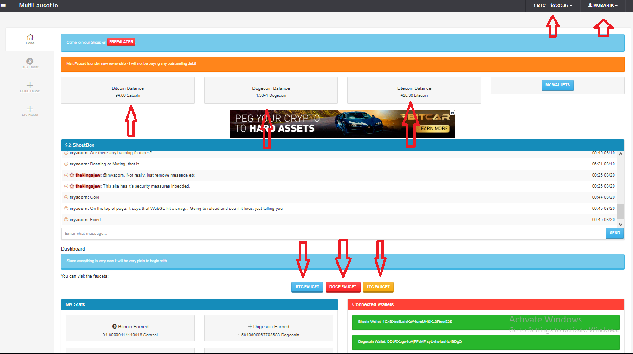
Task: Click thekingajew's 'Not really' message username
Action: point(88,175)
